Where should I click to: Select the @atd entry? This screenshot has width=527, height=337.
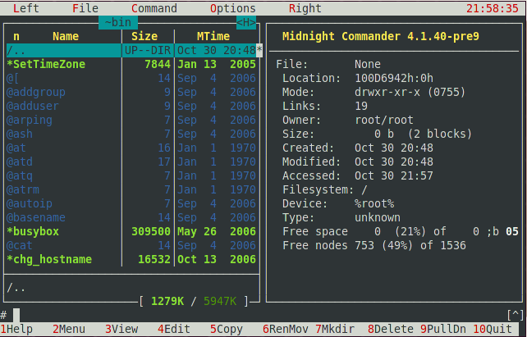click(x=133, y=162)
